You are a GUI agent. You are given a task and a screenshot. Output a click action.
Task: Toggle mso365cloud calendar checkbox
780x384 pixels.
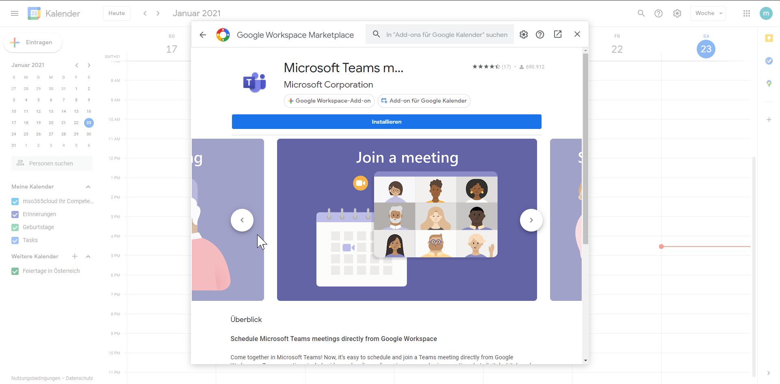pos(15,202)
